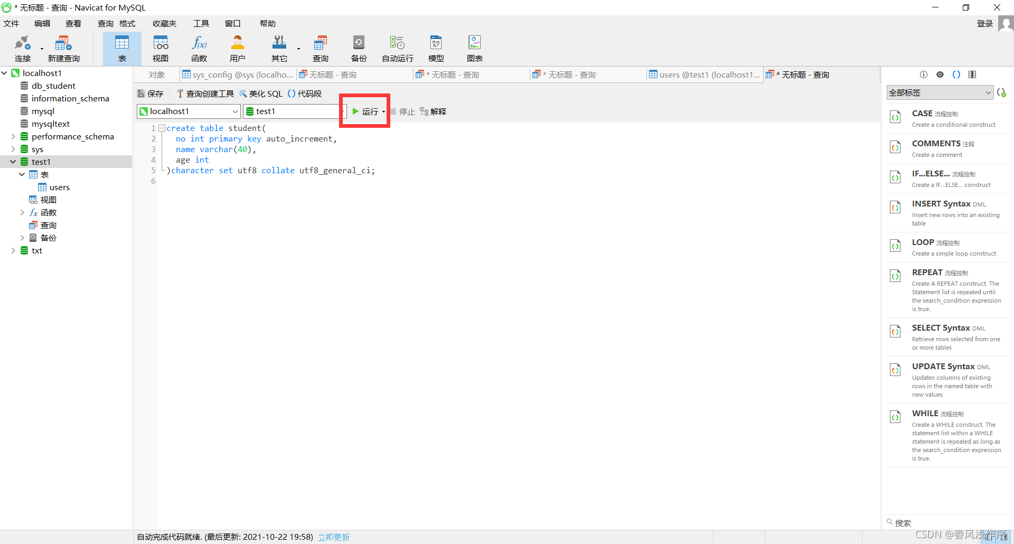Open the 工具 menu
The image size is (1014, 544).
[201, 23]
